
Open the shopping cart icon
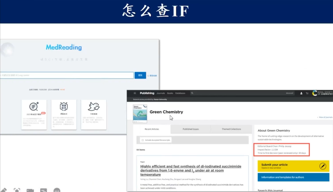click(x=307, y=93)
